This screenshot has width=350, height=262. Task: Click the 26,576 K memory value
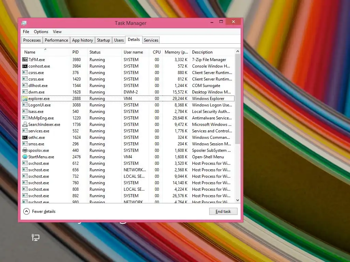[180, 195]
